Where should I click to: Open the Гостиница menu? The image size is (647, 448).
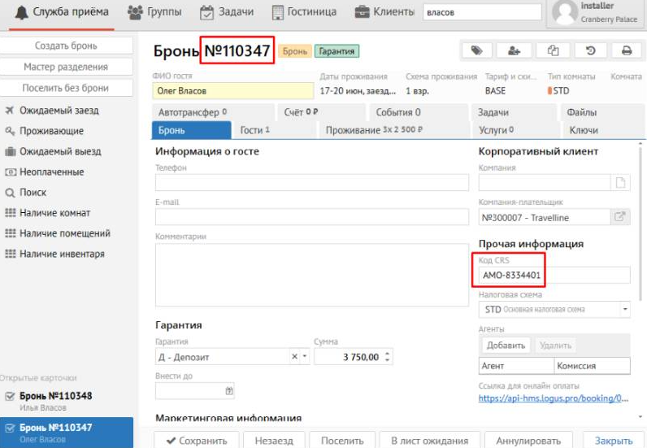[303, 12]
